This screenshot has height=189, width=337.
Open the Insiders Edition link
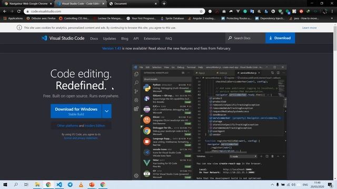point(95,125)
